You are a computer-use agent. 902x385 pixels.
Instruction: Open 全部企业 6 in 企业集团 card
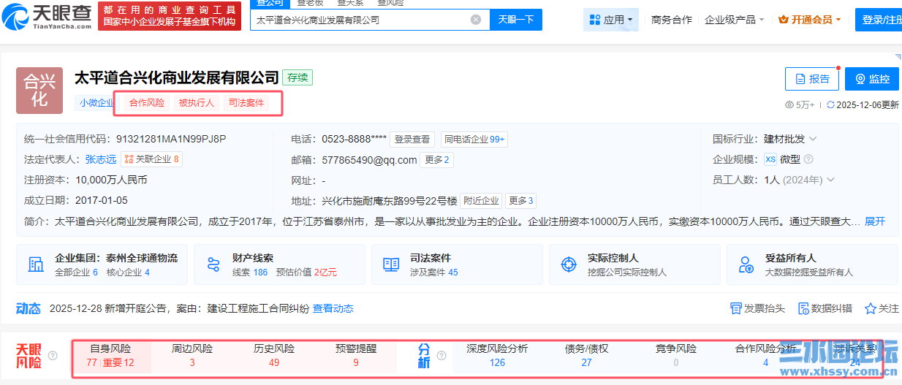point(76,272)
